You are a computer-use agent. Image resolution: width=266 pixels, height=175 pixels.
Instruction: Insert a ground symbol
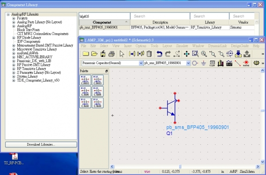(x=203, y=64)
